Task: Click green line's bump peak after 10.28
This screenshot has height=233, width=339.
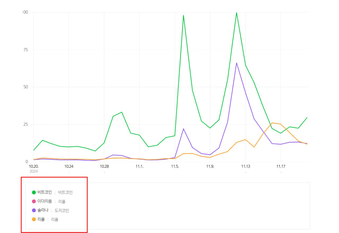Action: 122,112
